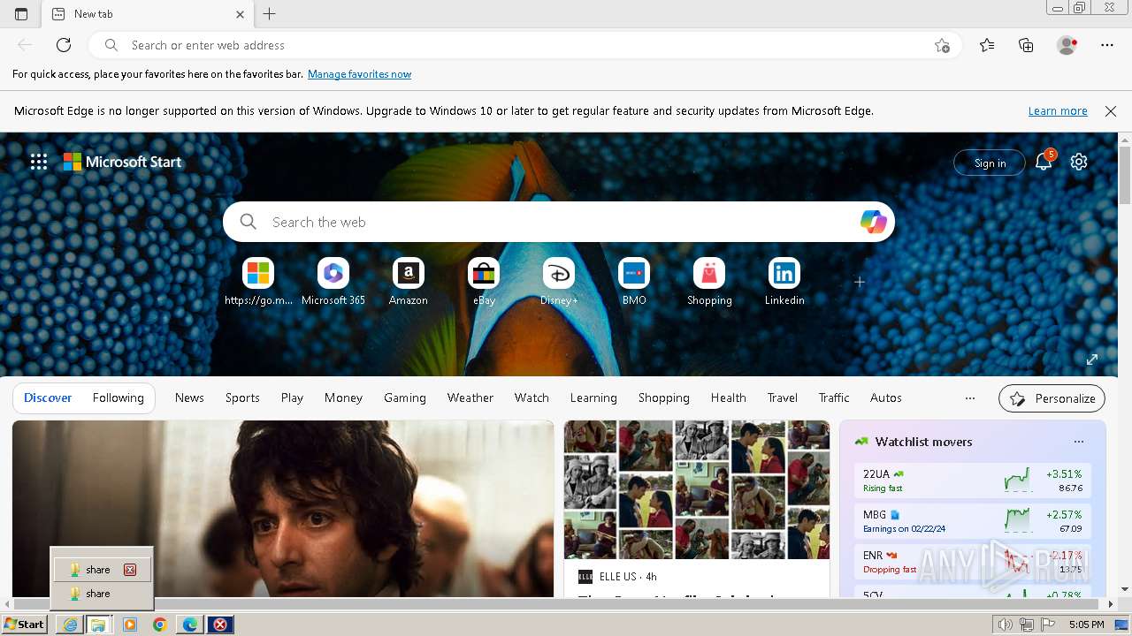Open the Microsoft apps grid launcher
Image resolution: width=1132 pixels, height=636 pixels.
pyautogui.click(x=39, y=162)
